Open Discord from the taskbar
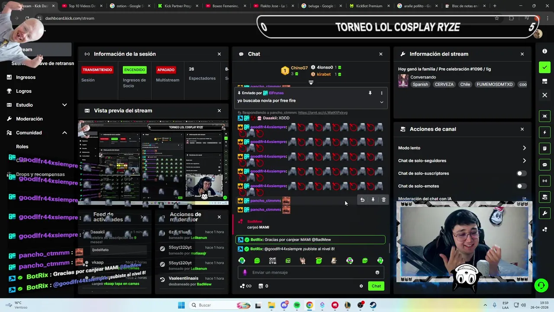 coord(284,305)
